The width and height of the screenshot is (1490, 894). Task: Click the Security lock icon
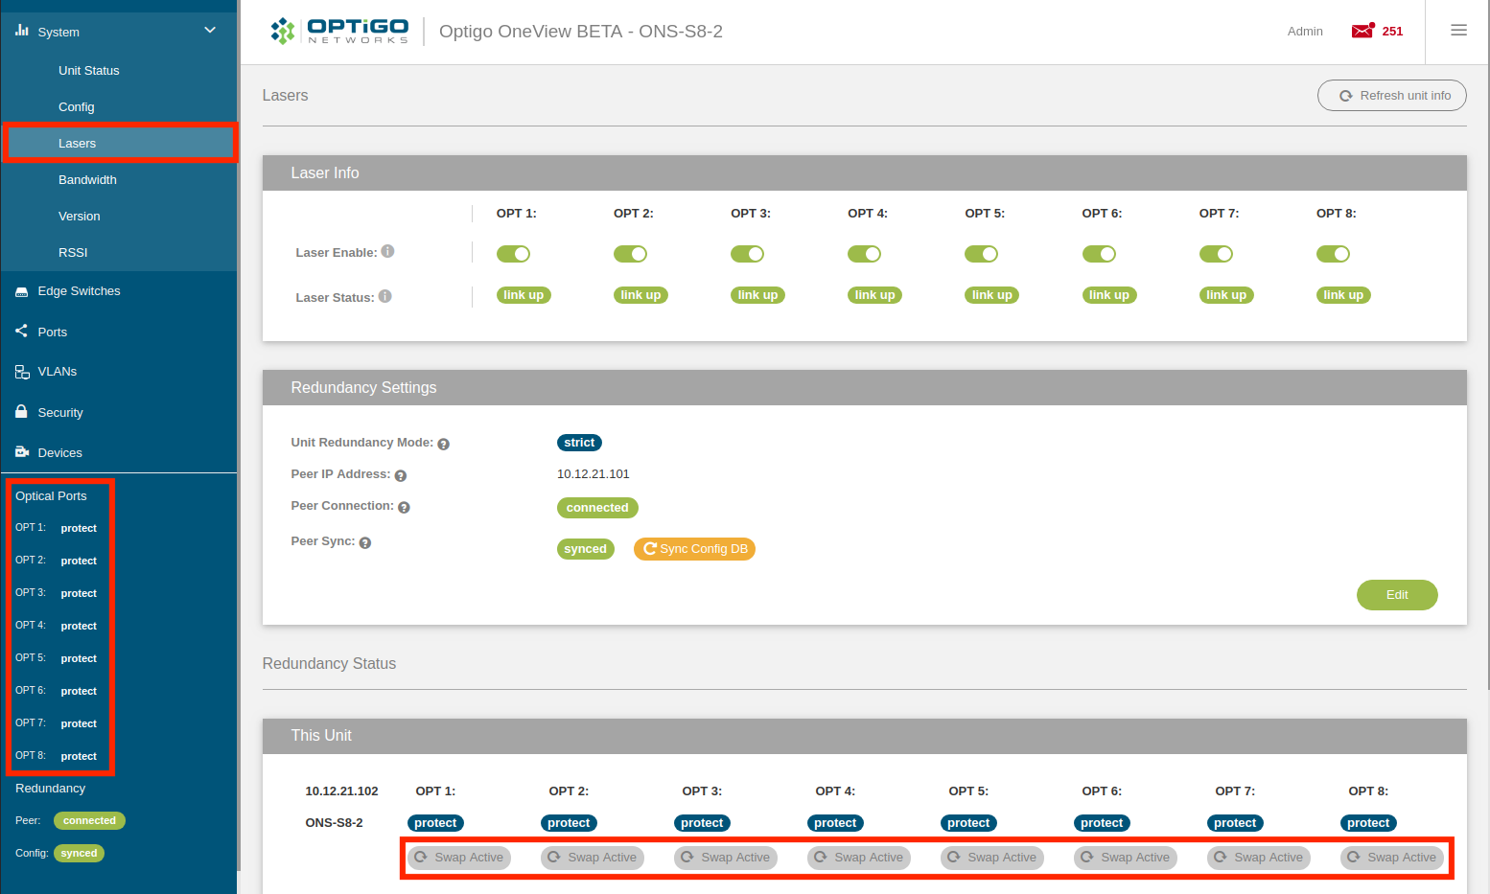(21, 412)
